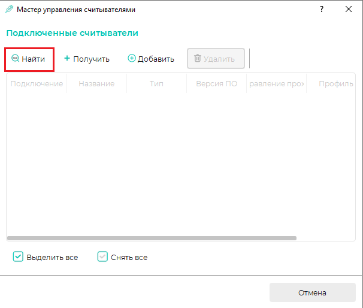363x308 pixels.
Task: Click the Получить button
Action: click(87, 59)
